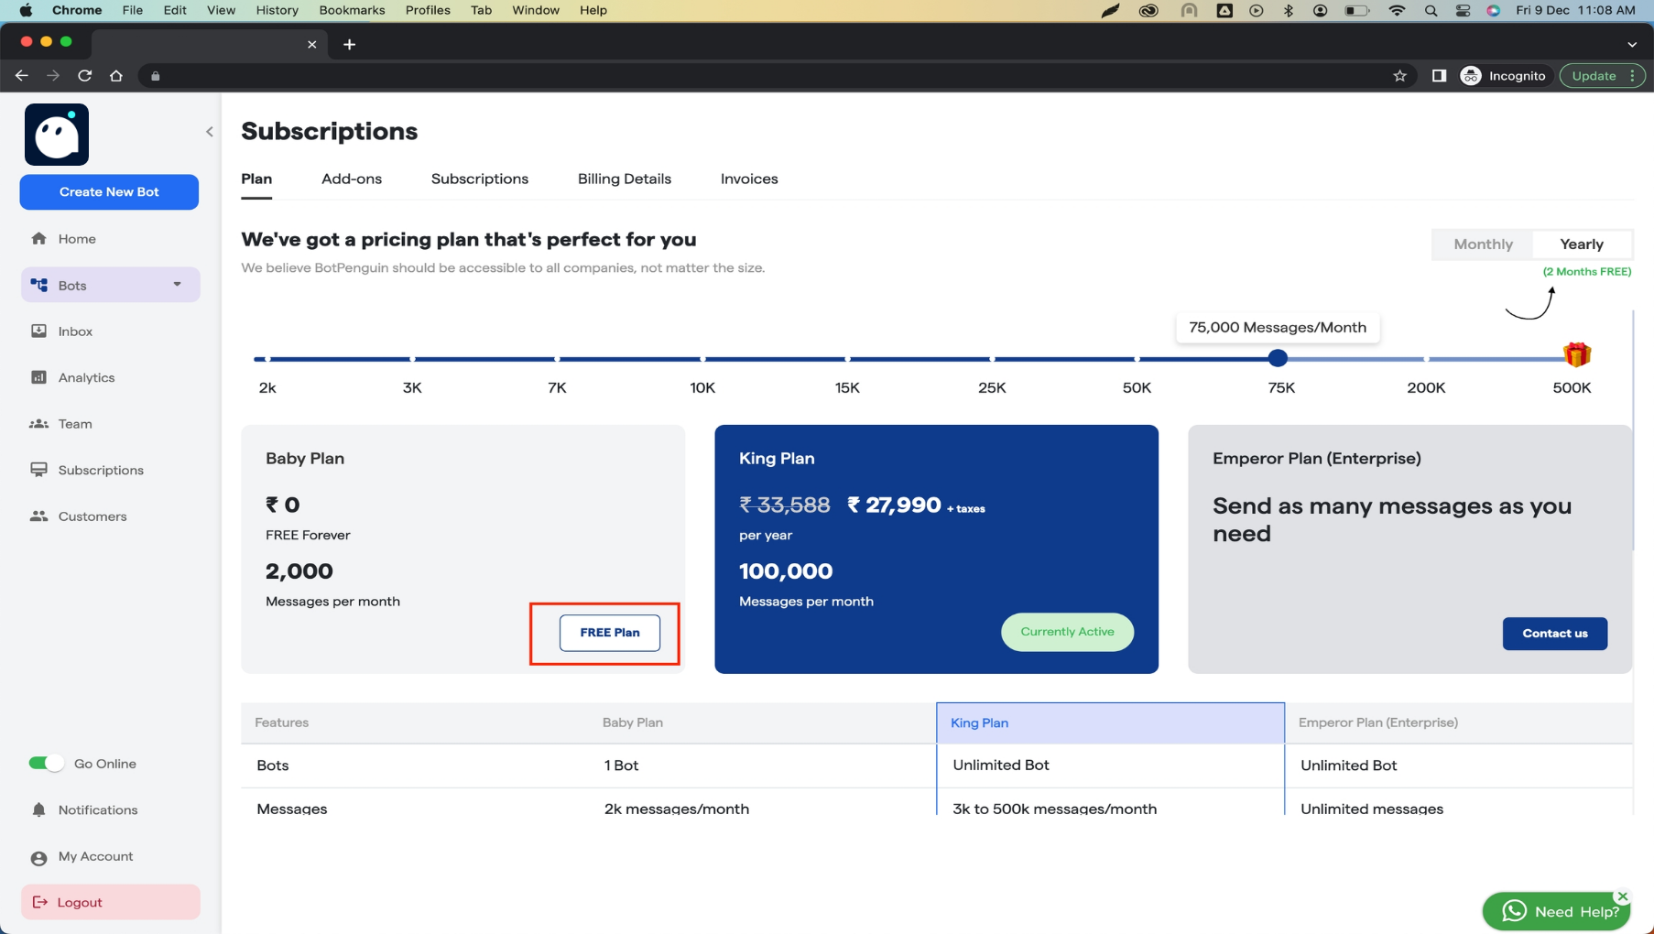Open the Bookmarks menu
This screenshot has height=934, width=1654.
(352, 10)
